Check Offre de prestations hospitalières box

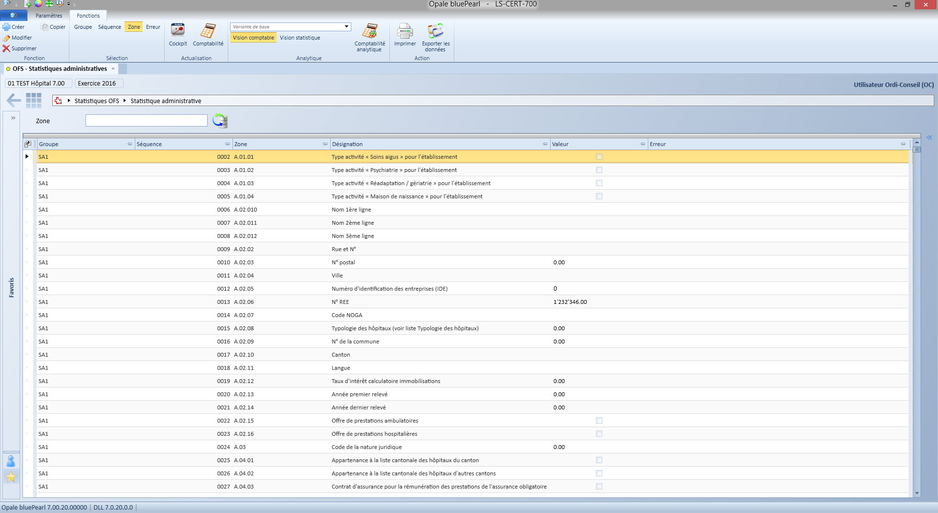coord(599,434)
